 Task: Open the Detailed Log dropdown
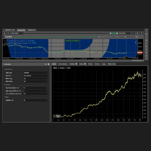[35, 100]
